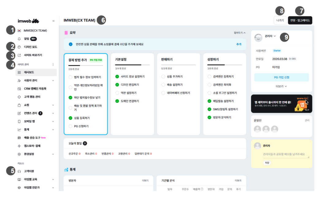The image size is (318, 199).
Task: Open the app production ad banner
Action: click(x=282, y=104)
